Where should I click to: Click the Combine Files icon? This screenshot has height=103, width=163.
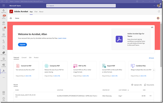pyautogui.click(x=133, y=66)
